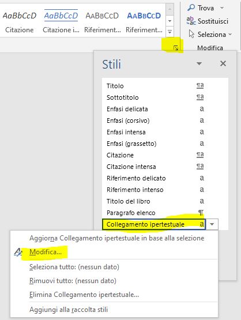Select the Enfasi intensa style
The height and width of the screenshot is (320, 241).
click(155, 132)
